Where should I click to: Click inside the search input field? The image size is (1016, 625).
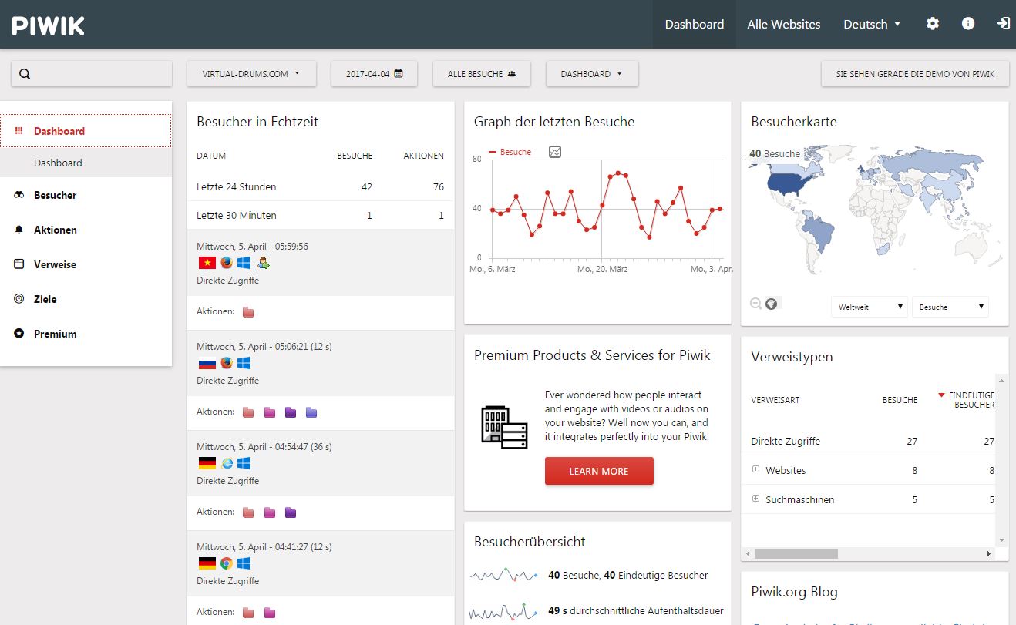(92, 74)
